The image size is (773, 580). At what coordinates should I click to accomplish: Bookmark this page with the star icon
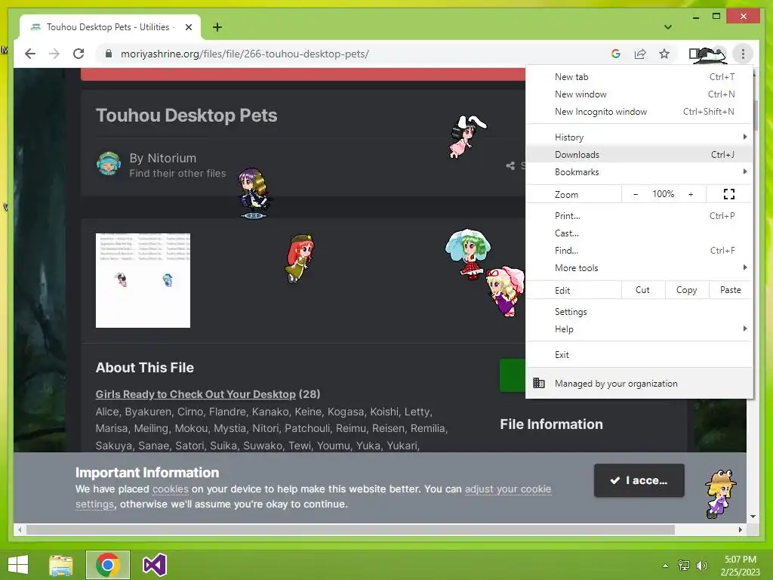(664, 54)
